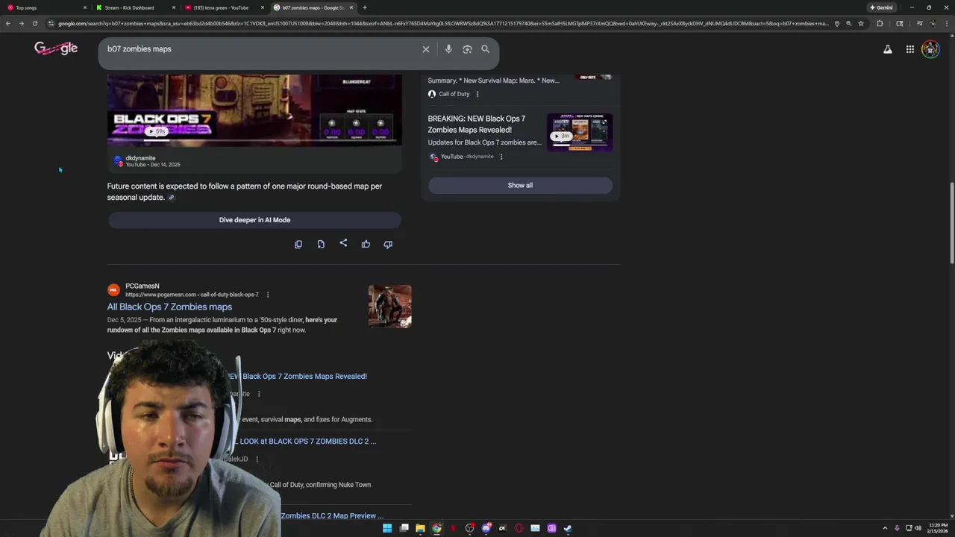Open BREAKING: NEW Black Ops 7 Zombies sidebar link
955x537 pixels.
tap(477, 124)
